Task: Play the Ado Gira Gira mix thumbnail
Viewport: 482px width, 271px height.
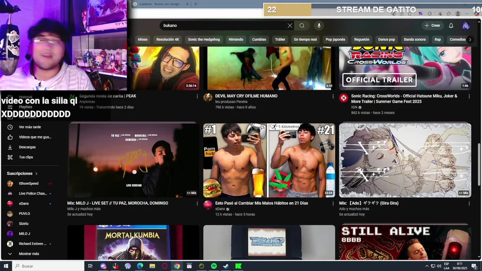Action: pyautogui.click(x=405, y=160)
